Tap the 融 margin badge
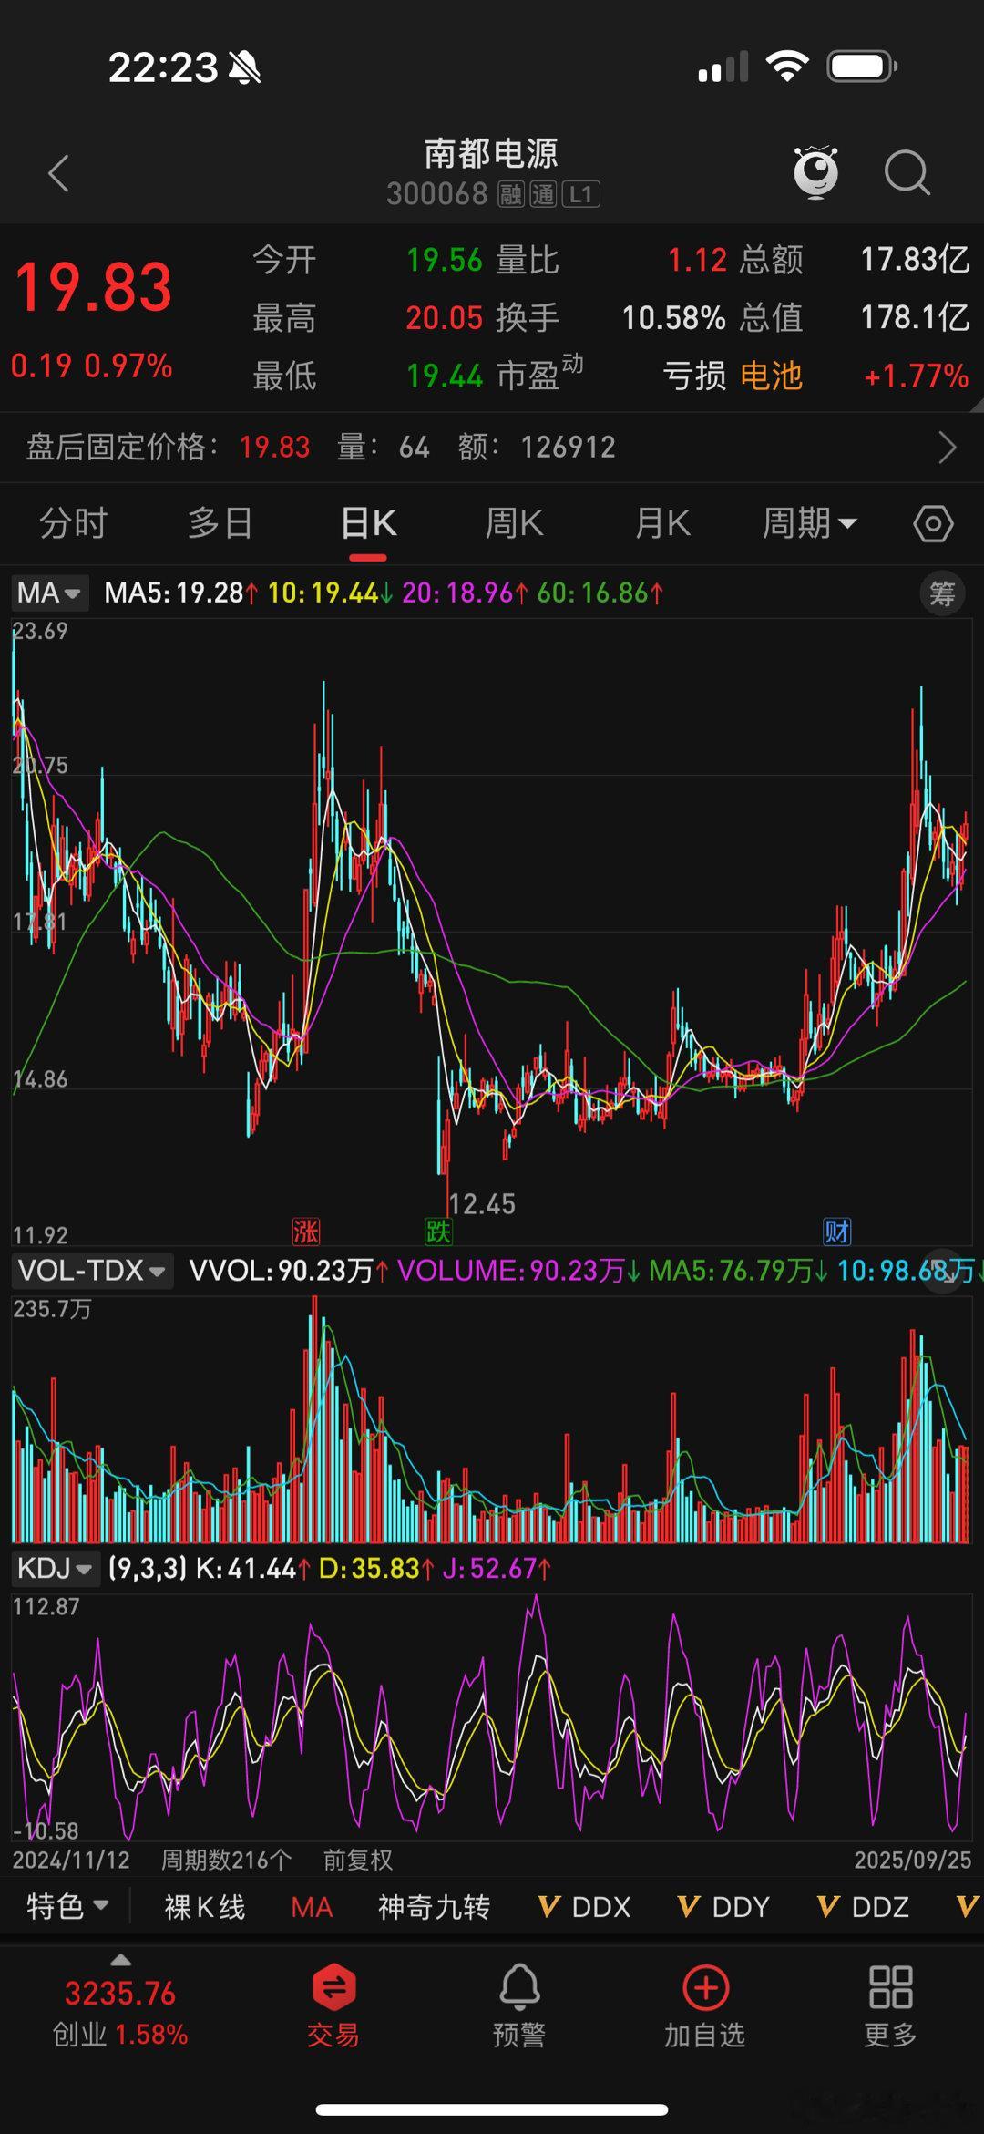This screenshot has width=984, height=2134. (x=511, y=194)
